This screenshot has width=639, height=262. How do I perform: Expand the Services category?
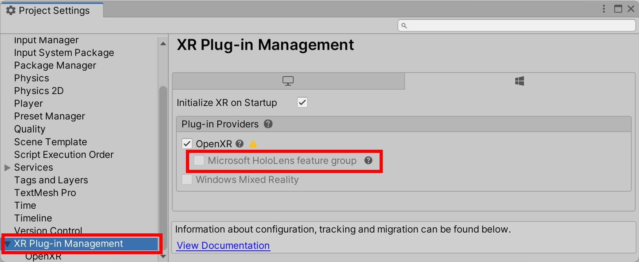click(x=7, y=167)
